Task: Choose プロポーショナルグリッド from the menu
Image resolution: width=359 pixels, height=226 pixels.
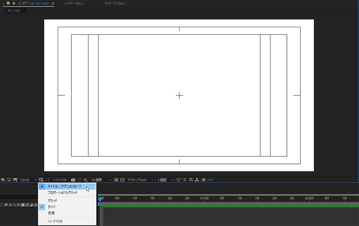Action: tap(63, 192)
